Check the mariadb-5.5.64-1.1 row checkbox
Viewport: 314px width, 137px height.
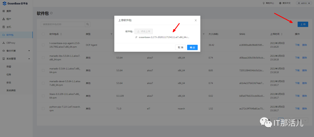click(43, 71)
